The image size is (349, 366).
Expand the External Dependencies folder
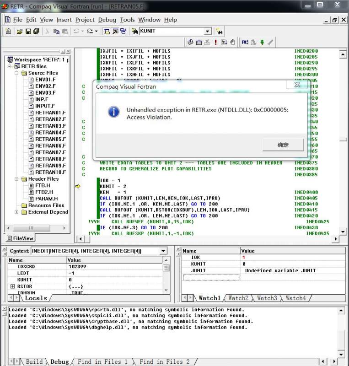click(17, 212)
